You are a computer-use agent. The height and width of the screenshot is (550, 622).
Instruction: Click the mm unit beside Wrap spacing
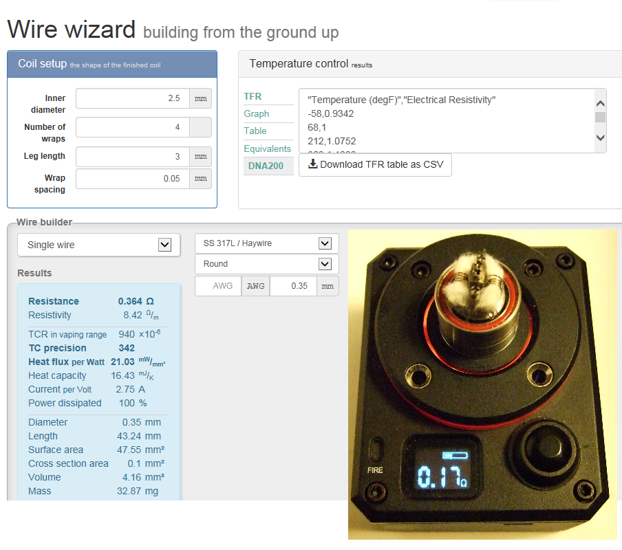[x=200, y=179]
